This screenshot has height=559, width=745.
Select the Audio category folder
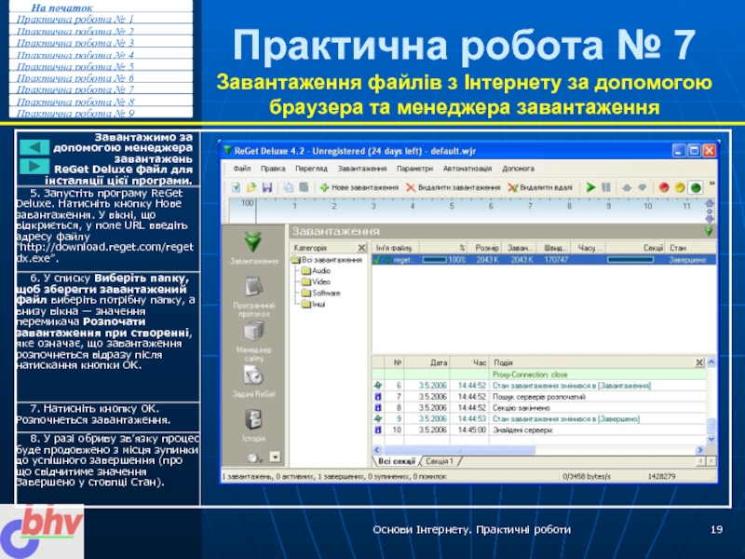tap(316, 270)
